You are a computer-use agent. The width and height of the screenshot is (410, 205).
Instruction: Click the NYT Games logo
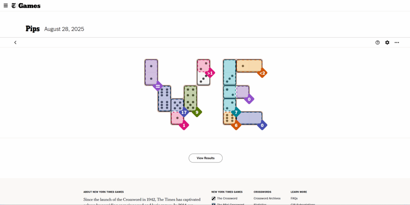[26, 6]
